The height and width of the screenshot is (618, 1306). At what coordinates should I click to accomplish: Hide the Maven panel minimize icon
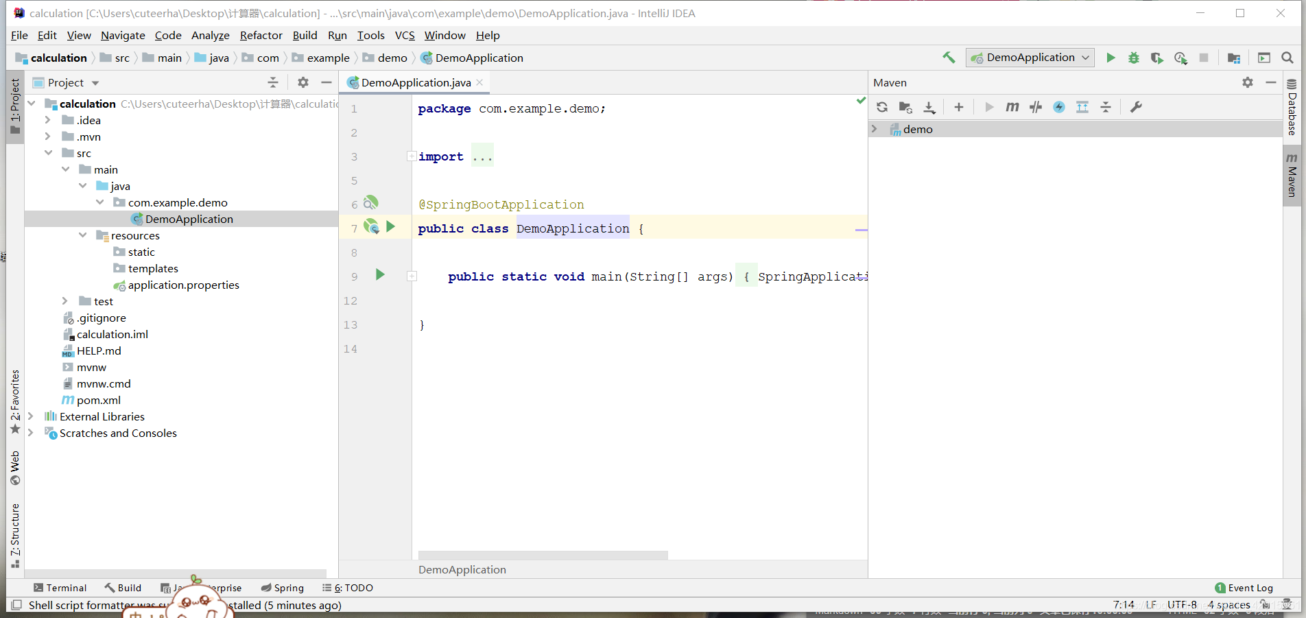1271,82
